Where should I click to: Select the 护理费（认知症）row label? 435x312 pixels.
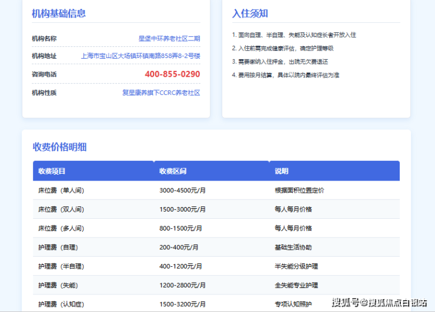point(61,304)
